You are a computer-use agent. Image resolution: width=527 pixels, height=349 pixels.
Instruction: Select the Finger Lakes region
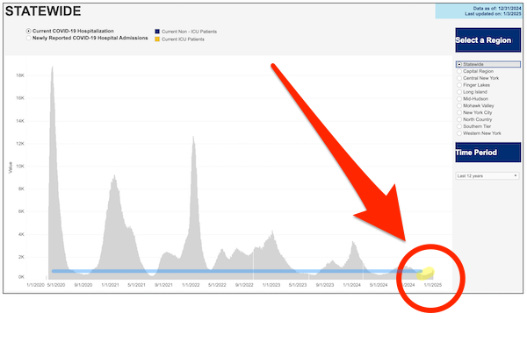click(459, 85)
